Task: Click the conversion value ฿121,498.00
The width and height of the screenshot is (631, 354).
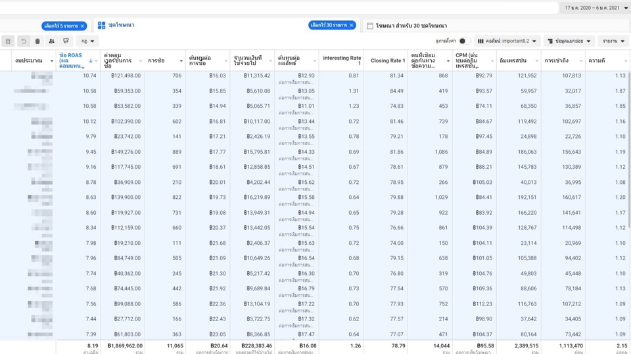Action: pyautogui.click(x=127, y=76)
